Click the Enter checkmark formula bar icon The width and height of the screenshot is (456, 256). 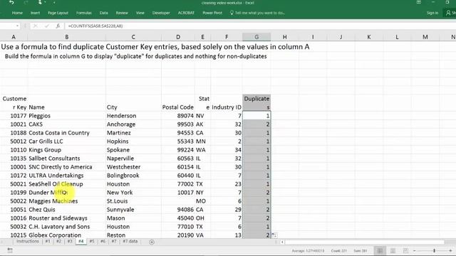pos(46,26)
